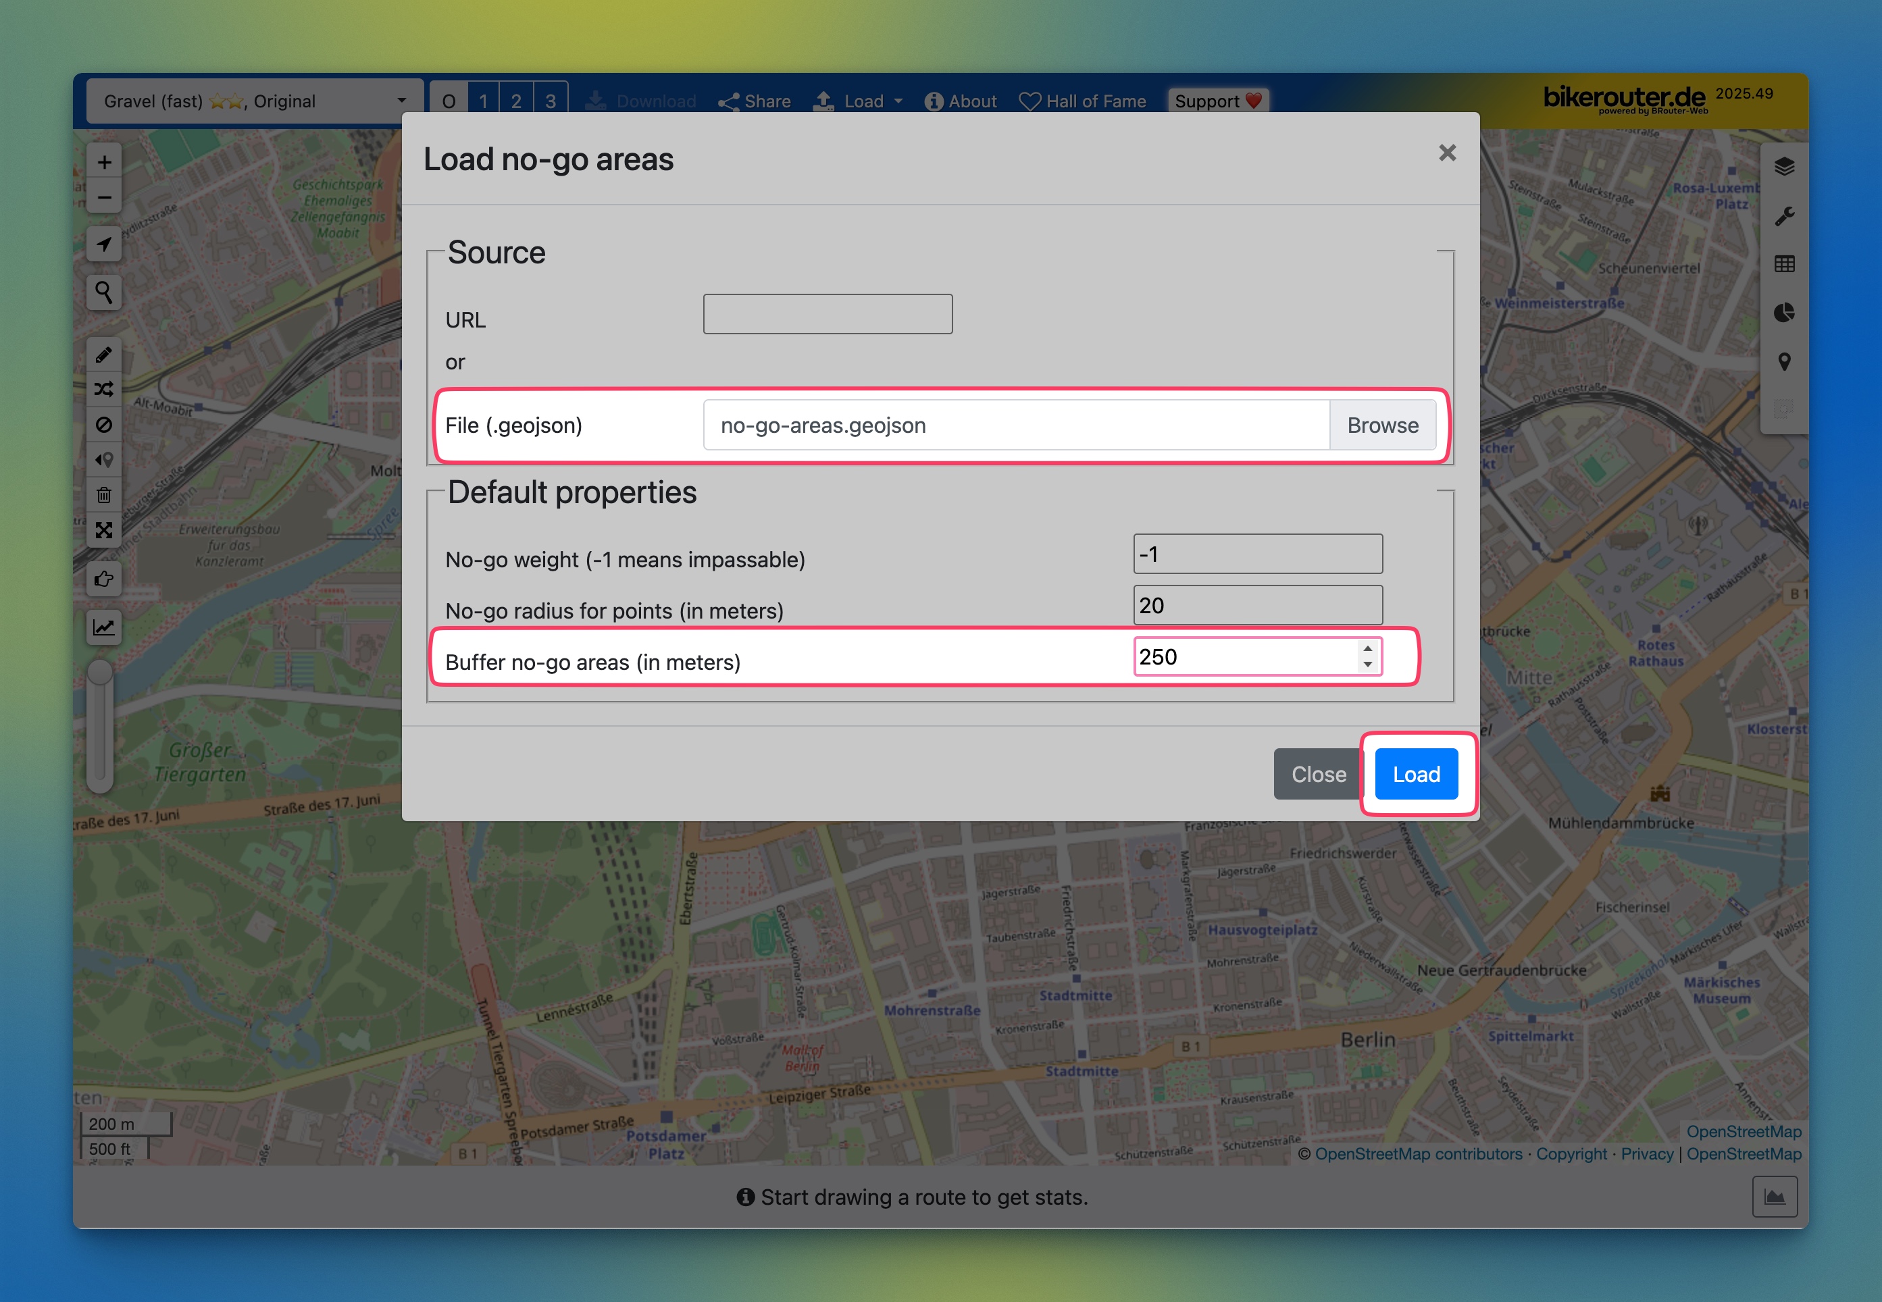
Task: Click the thumbs-up pointing hand icon
Action: click(x=103, y=578)
